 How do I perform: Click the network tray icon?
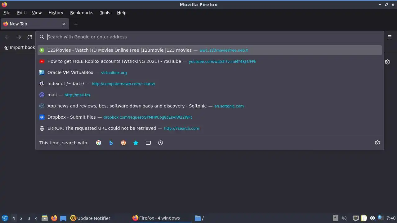pos(356,218)
